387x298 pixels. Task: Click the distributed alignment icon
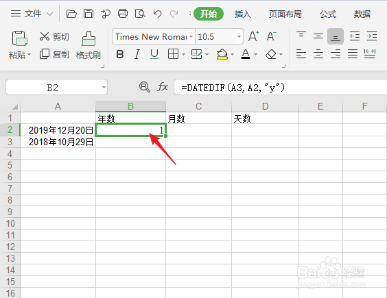pos(370,54)
